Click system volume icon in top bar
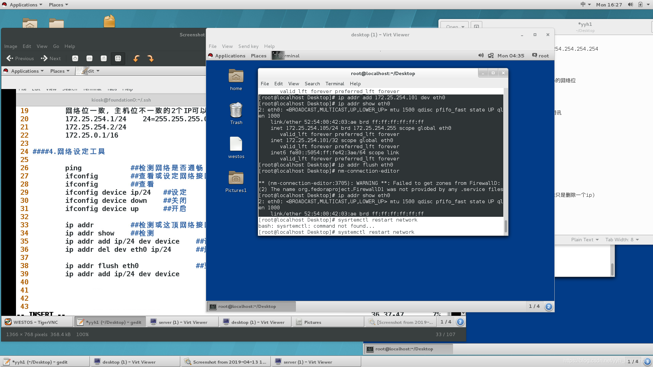 coord(630,5)
